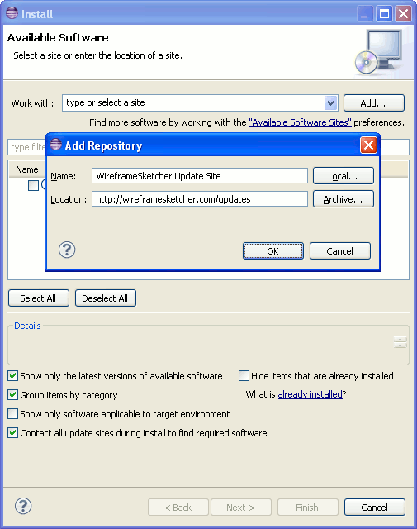This screenshot has height=529, width=417.
Task: Close the Install window
Action: click(x=403, y=14)
